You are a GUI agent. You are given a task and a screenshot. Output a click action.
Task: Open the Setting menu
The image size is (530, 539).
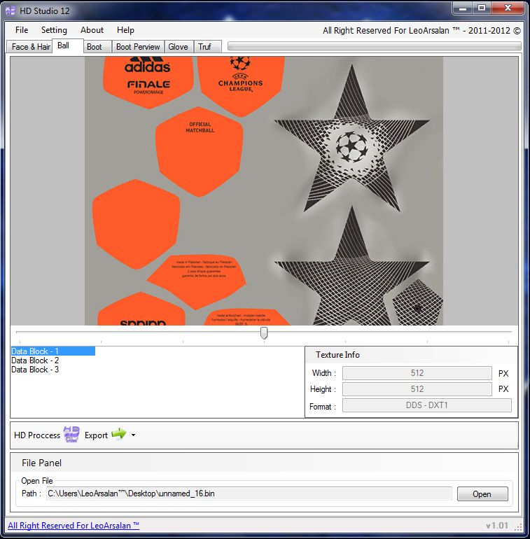click(x=54, y=30)
